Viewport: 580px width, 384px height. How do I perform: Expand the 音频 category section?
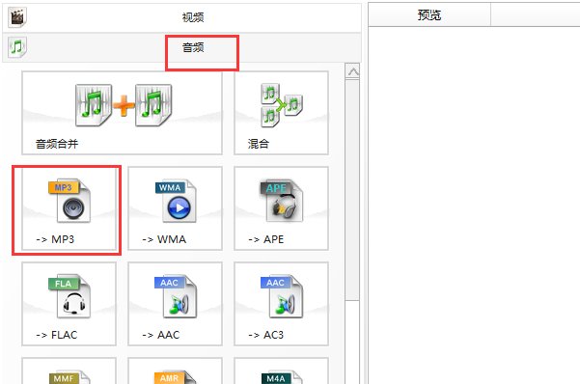pos(181,47)
